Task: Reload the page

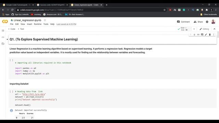Action: (12, 10)
